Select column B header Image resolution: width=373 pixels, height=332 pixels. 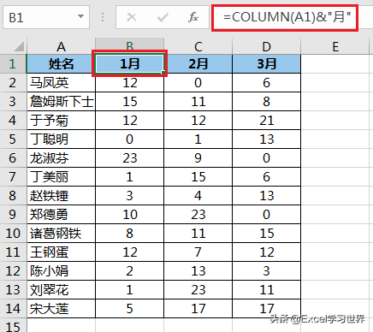(x=129, y=46)
